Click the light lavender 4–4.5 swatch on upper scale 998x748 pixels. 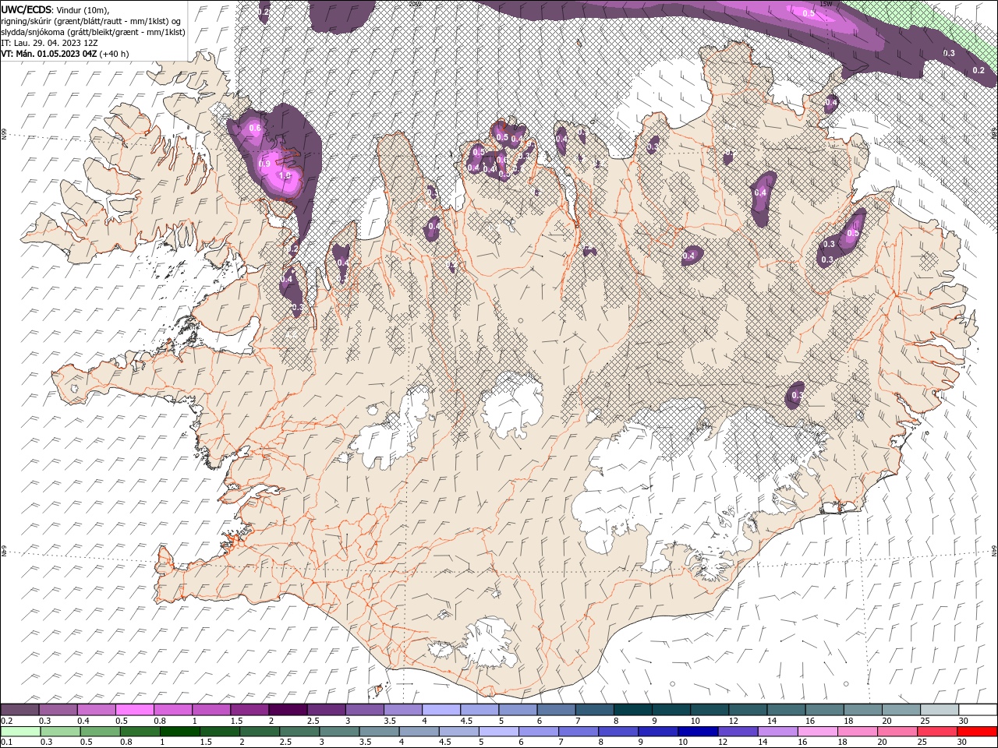click(x=441, y=710)
